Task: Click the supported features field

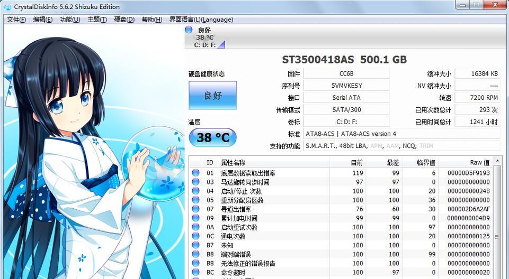Action: (x=402, y=146)
